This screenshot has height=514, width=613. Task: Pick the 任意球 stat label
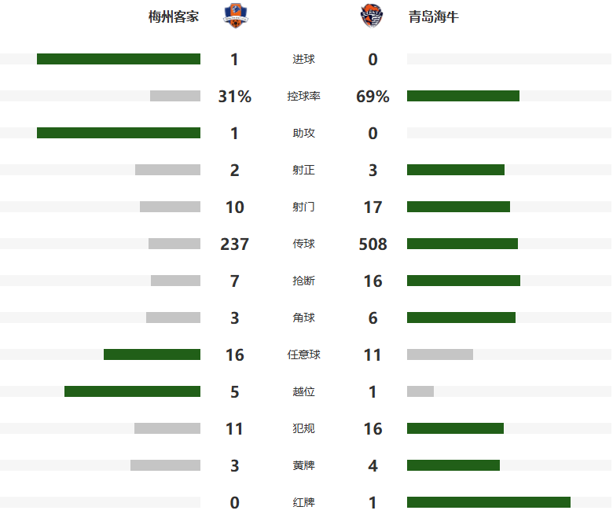click(303, 355)
